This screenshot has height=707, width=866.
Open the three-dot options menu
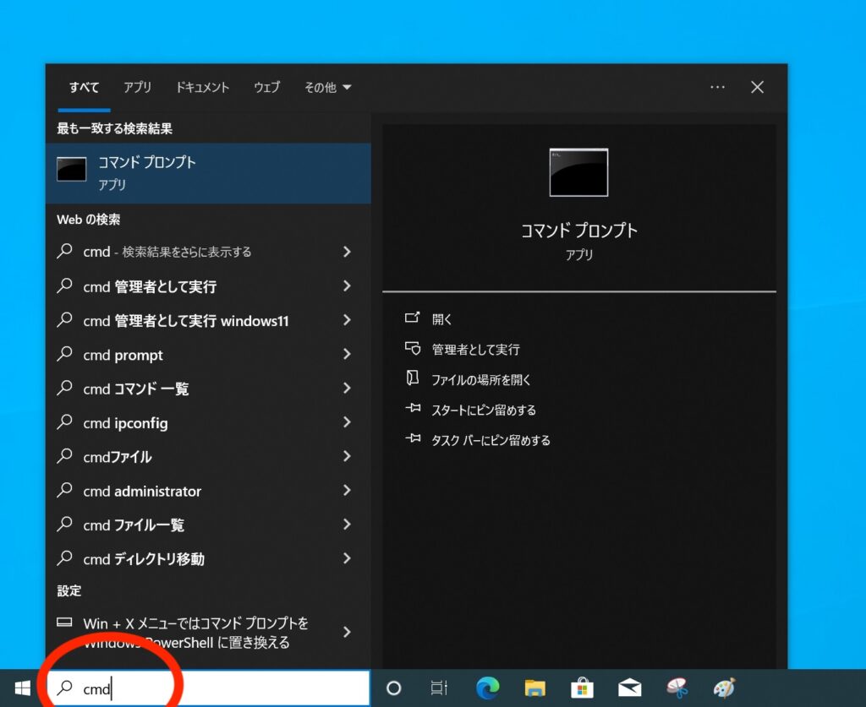pos(717,87)
